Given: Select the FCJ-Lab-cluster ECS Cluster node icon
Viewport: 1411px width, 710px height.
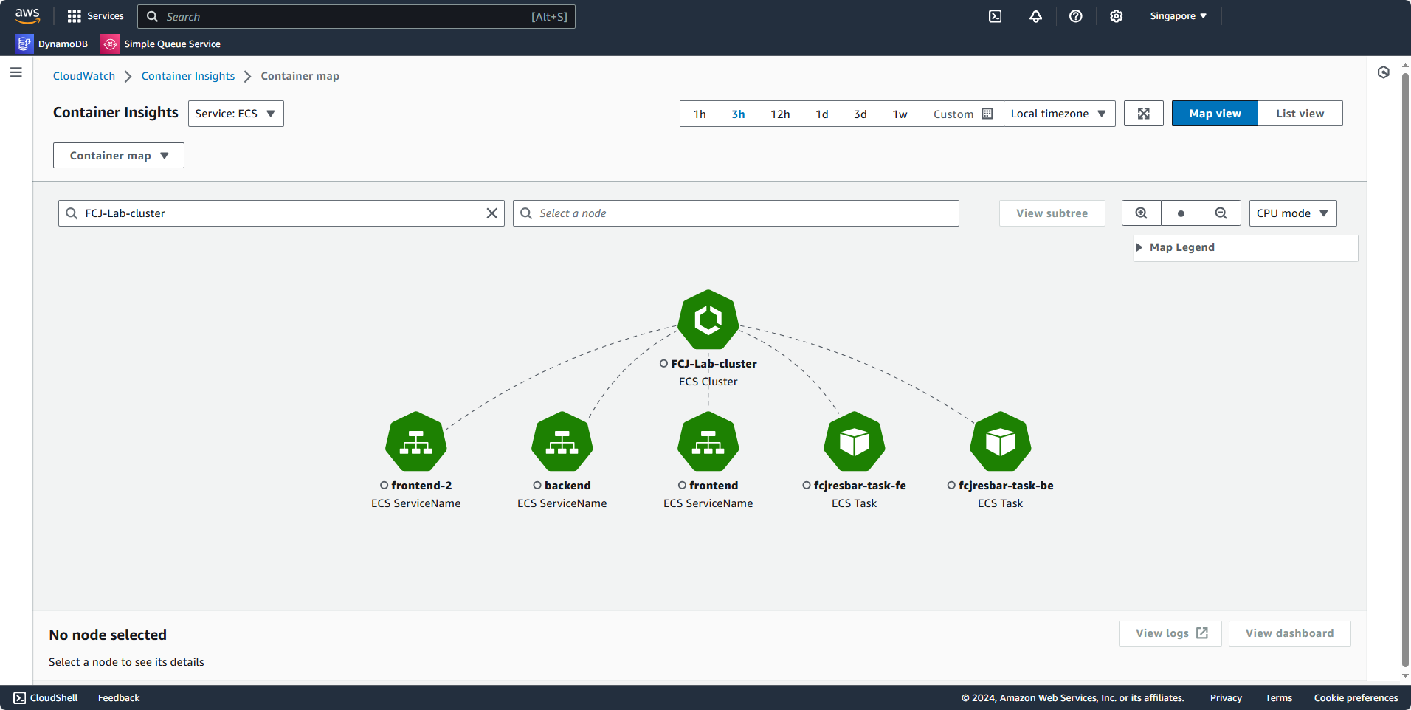Looking at the screenshot, I should pyautogui.click(x=708, y=320).
